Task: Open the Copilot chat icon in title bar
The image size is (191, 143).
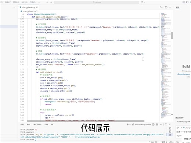Action: [x=142, y=2]
